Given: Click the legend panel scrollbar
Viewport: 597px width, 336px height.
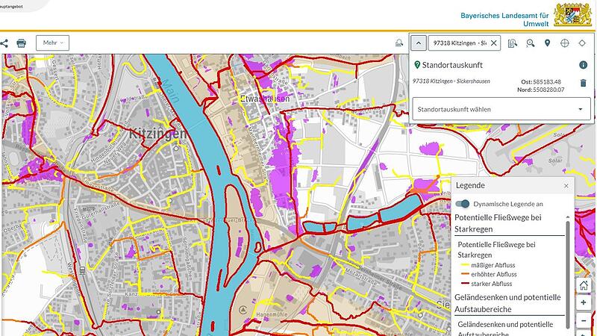Looking at the screenshot, I should pos(569,269).
